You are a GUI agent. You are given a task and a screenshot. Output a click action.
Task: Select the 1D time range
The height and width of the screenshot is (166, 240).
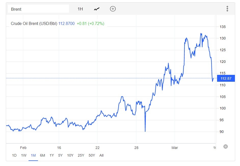coord(14,155)
